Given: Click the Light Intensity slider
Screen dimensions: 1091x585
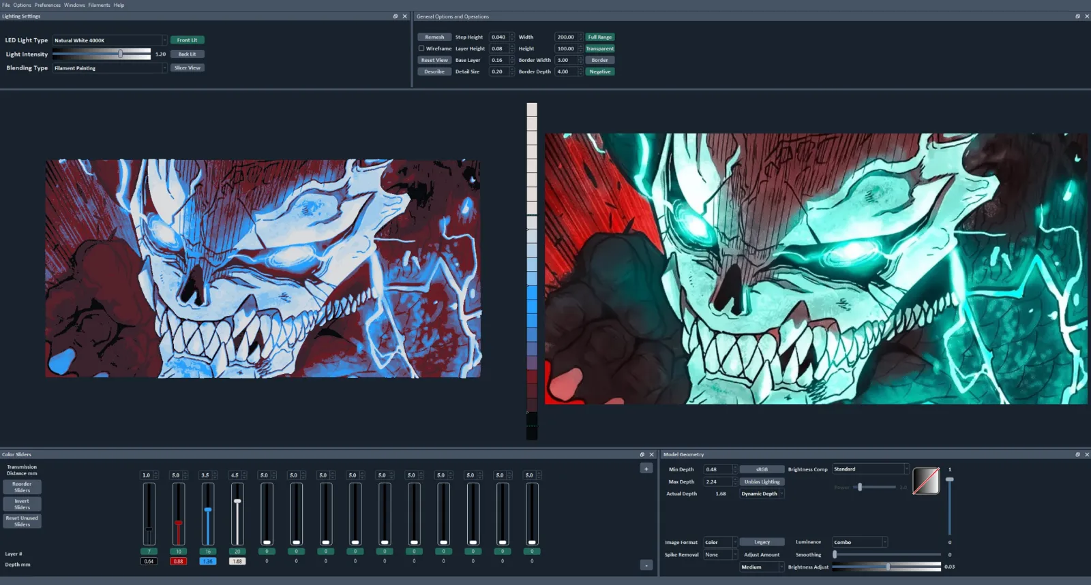Looking at the screenshot, I should (102, 54).
